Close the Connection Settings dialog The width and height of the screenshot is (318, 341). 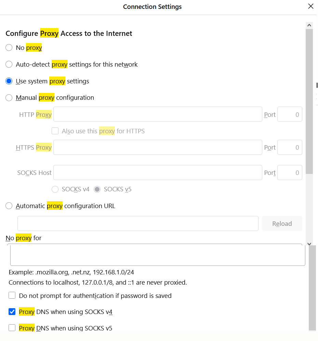click(x=310, y=6)
